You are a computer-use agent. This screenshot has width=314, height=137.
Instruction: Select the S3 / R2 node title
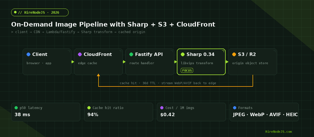[247, 54]
